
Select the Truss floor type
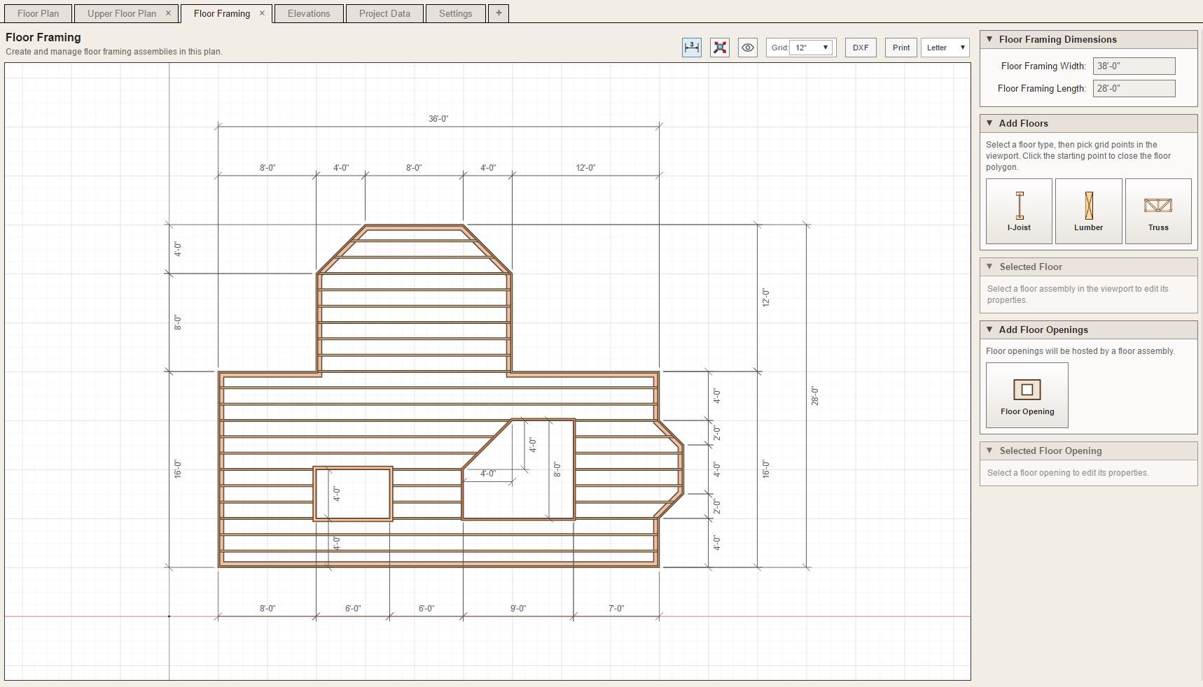[1158, 211]
